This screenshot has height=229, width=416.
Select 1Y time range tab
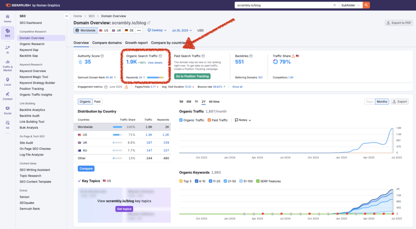coord(196,102)
